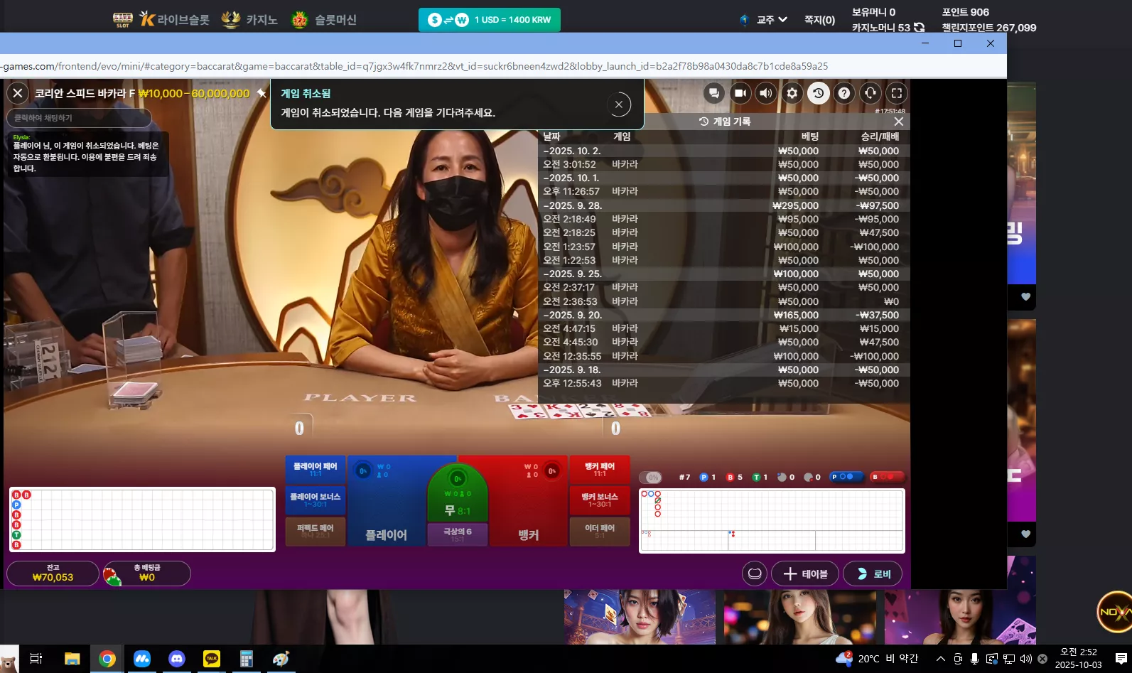This screenshot has width=1132, height=673.
Task: Click the red B next-roadmap predictor
Action: (887, 477)
